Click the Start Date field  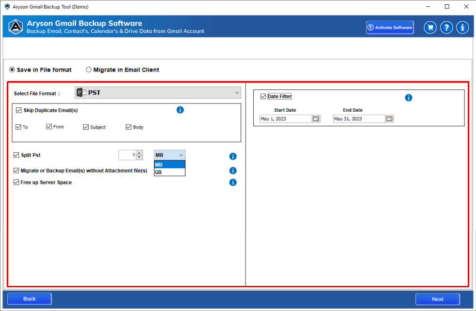(x=286, y=119)
